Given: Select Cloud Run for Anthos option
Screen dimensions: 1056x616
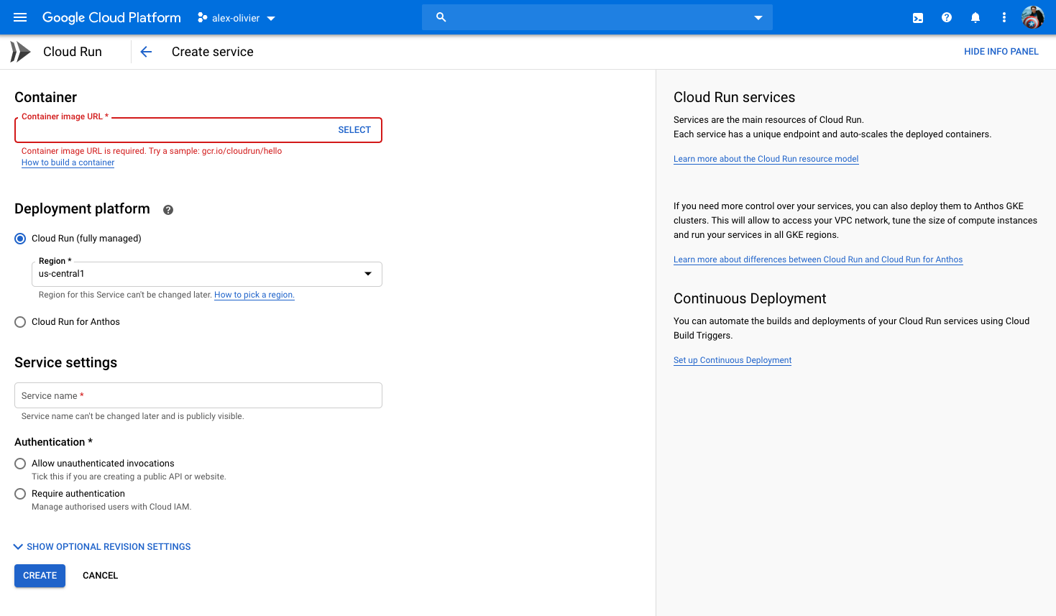Looking at the screenshot, I should tap(20, 322).
